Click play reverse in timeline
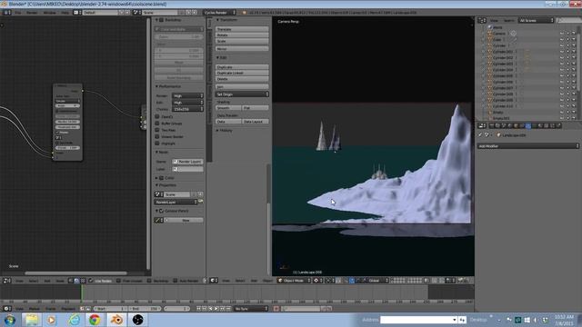 210,309
